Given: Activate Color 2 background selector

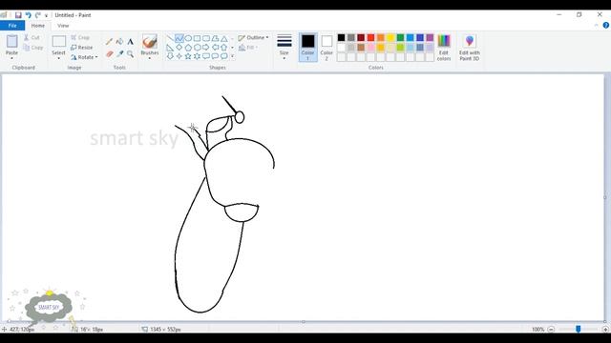Looking at the screenshot, I should [x=327, y=47].
